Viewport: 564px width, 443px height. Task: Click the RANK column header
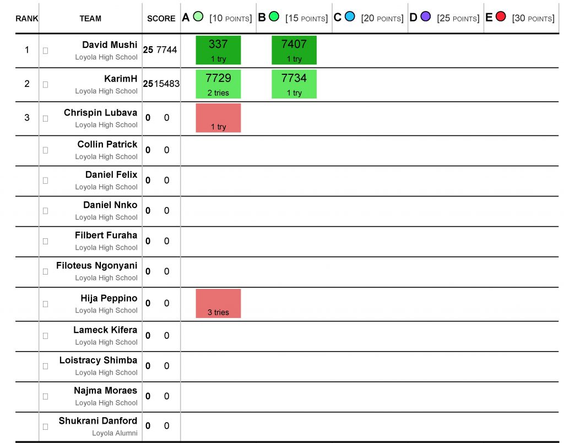click(x=26, y=19)
